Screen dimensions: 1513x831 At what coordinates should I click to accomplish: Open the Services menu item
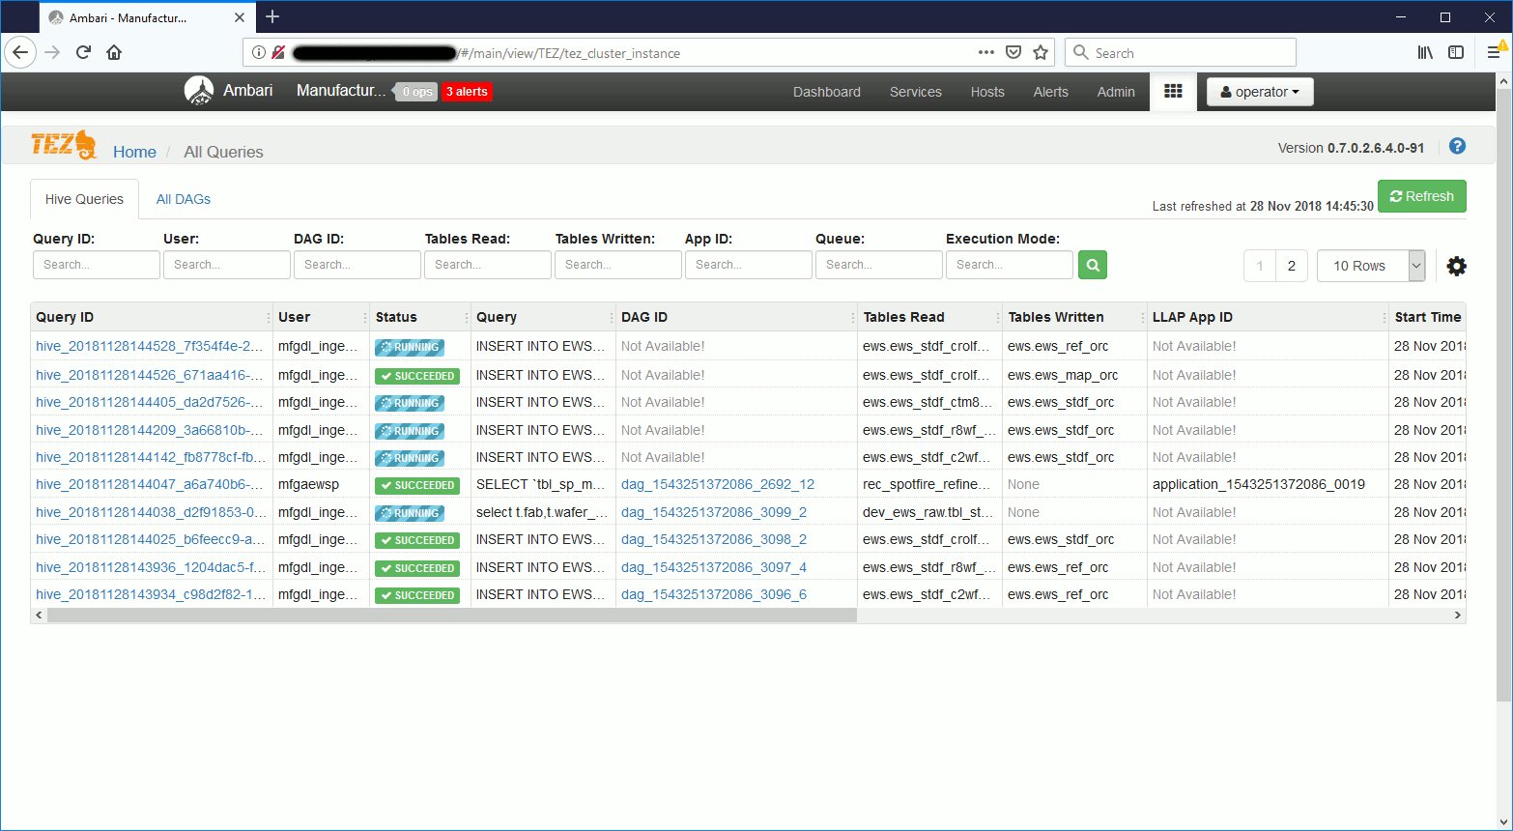coord(916,92)
